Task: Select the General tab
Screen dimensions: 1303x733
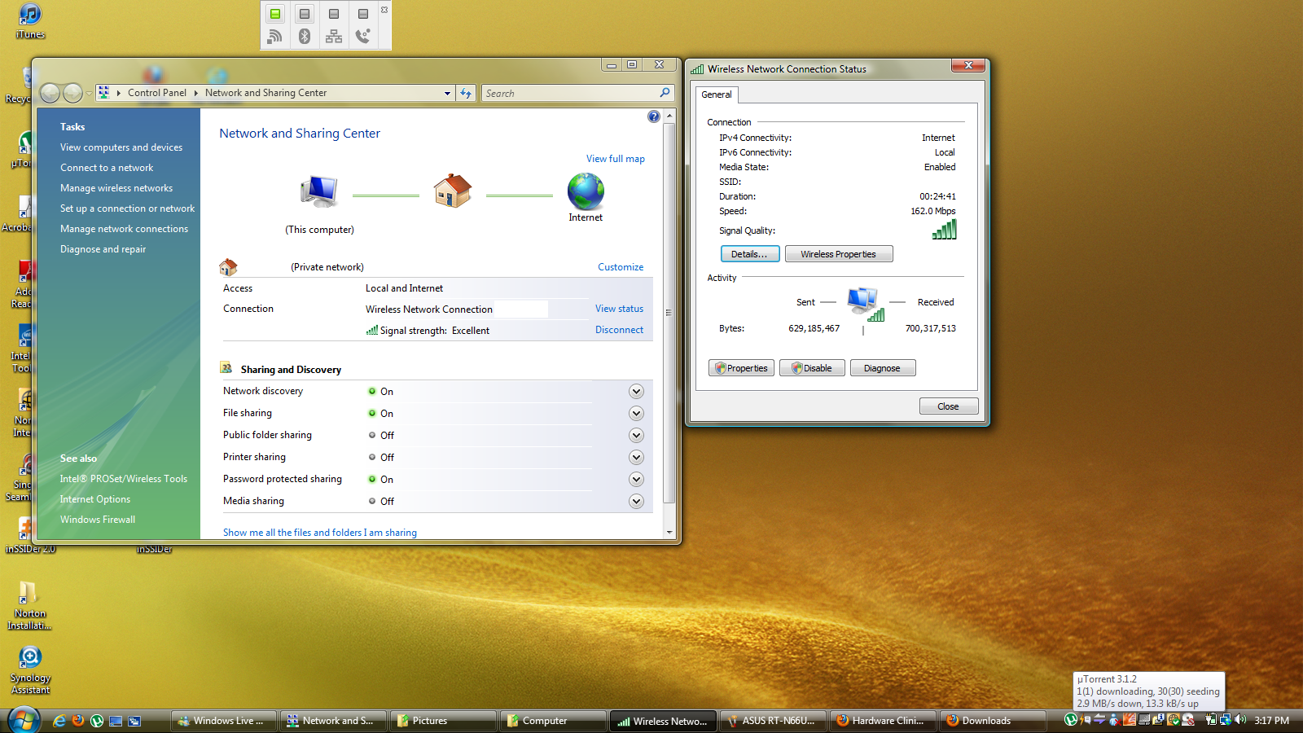Action: [x=717, y=94]
